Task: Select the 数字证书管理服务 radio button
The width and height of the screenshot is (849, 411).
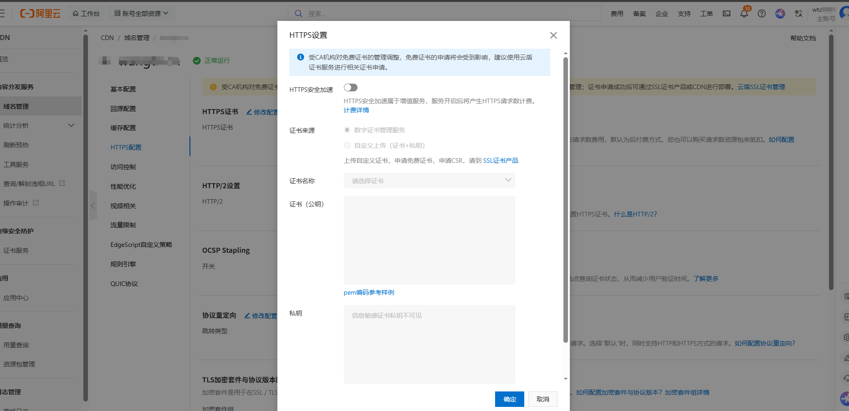Action: tap(347, 130)
